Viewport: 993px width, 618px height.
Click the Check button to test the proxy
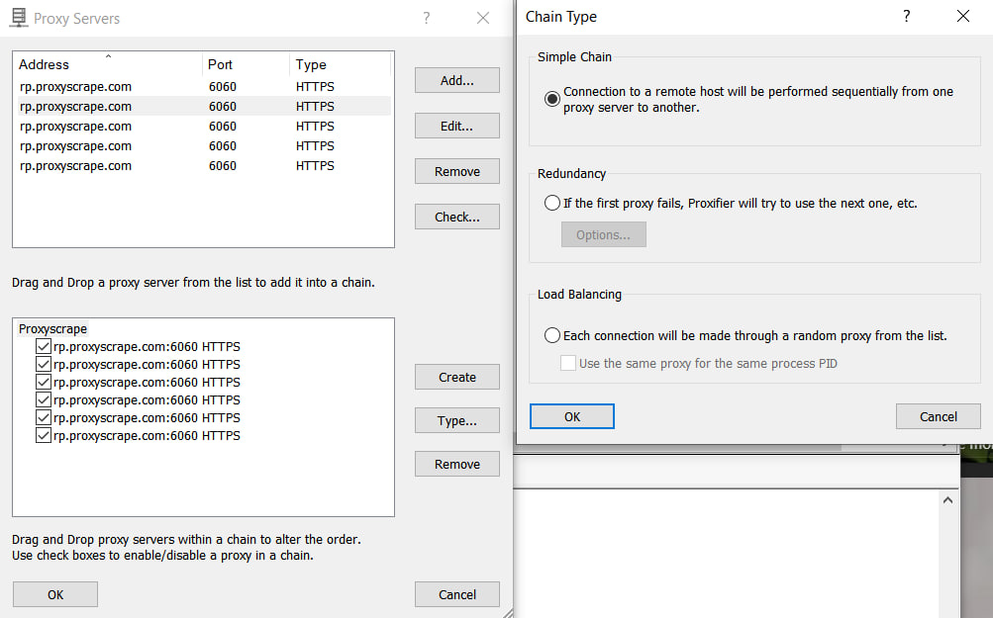coord(456,217)
